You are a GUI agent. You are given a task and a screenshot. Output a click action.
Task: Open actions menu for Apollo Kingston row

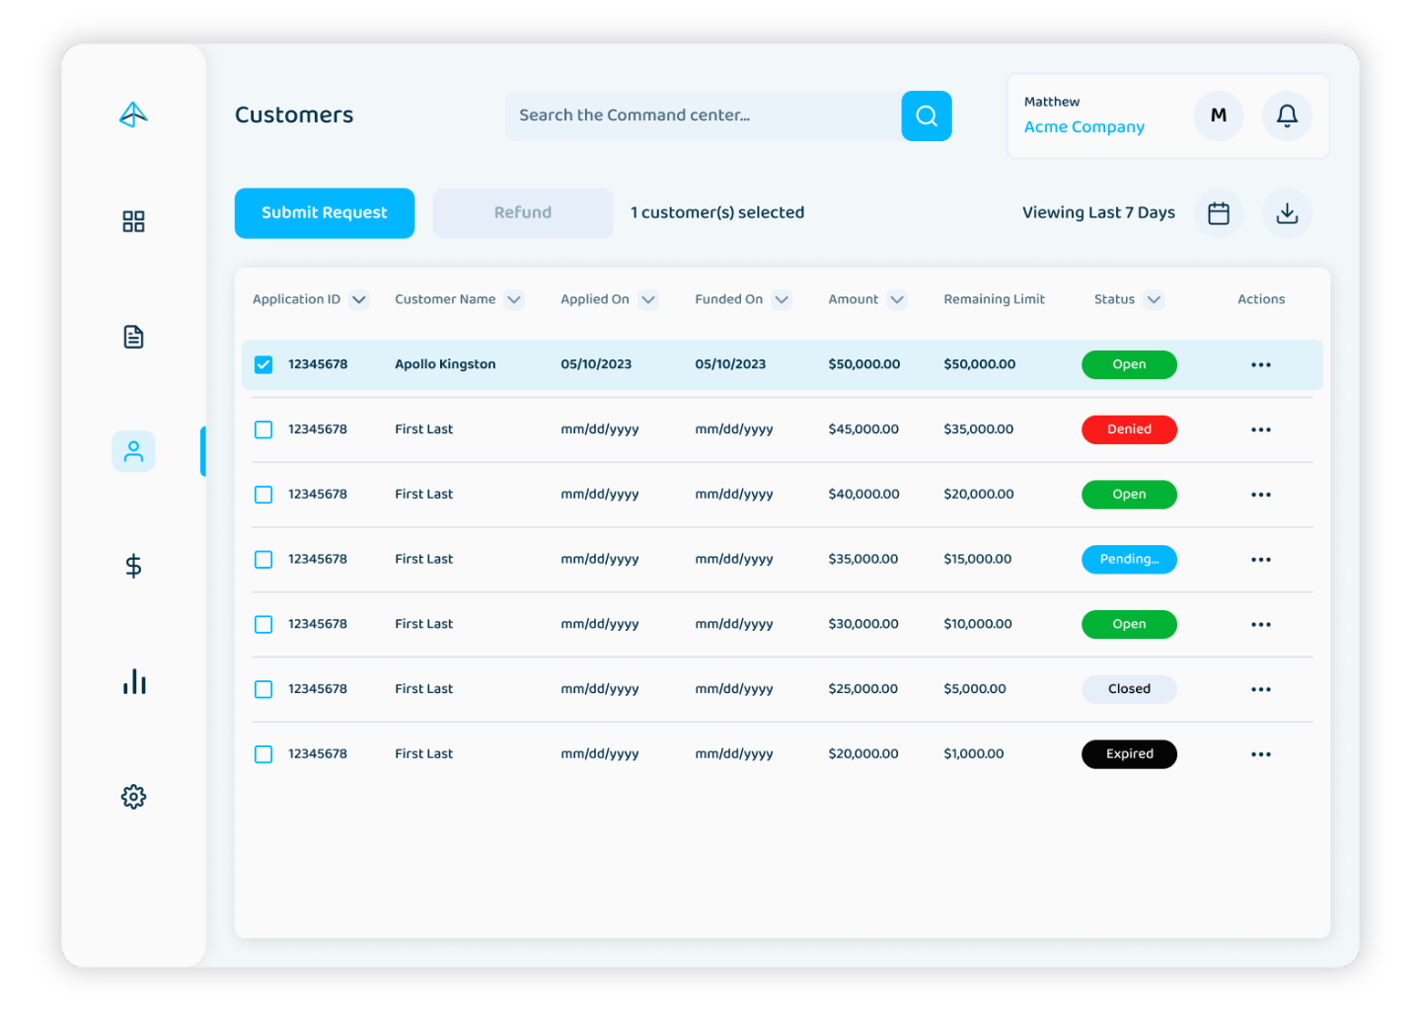1261,365
